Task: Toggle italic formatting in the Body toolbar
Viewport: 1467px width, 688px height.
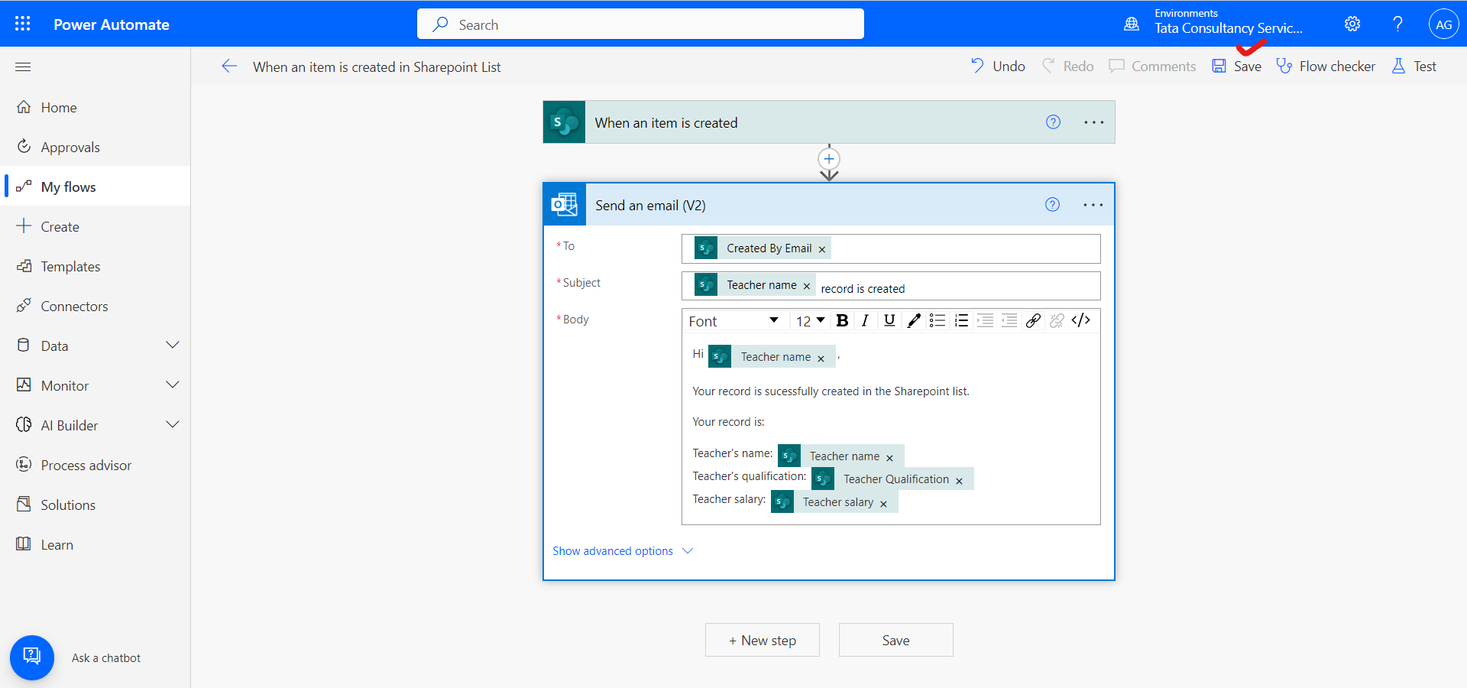Action: point(865,320)
